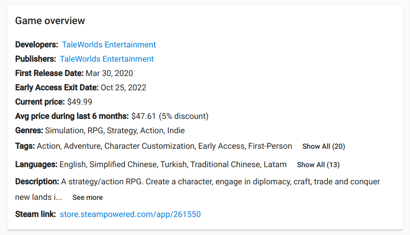This screenshot has width=410, height=235.
Task: Select the Mar 30, 2020 release date
Action: 109,73
